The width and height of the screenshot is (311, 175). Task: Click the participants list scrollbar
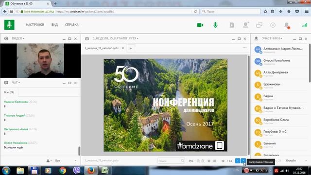click(310, 63)
